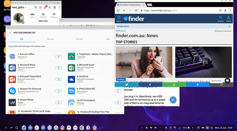Image resolution: width=237 pixels, height=131 pixels.
Task: Click the finder Search icon
Action: click(220, 18)
